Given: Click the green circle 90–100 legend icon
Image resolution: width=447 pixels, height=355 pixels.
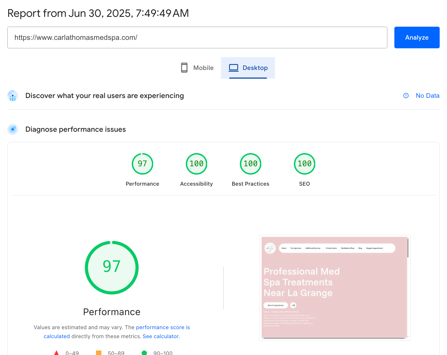Looking at the screenshot, I should click(x=144, y=353).
